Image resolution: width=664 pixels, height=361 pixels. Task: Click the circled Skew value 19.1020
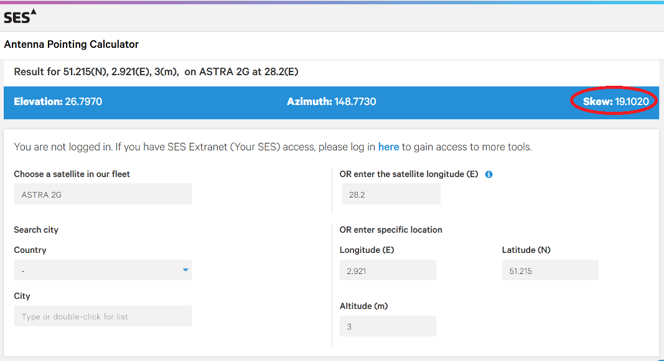pyautogui.click(x=615, y=101)
